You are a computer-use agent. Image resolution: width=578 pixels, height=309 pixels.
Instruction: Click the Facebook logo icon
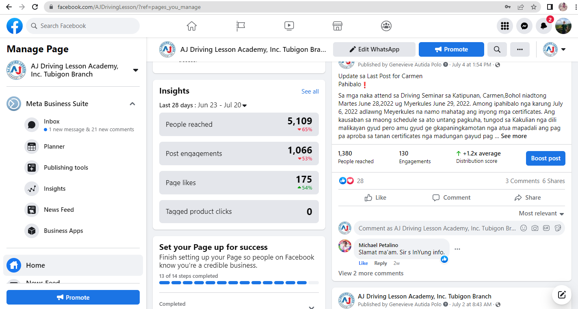tap(15, 26)
